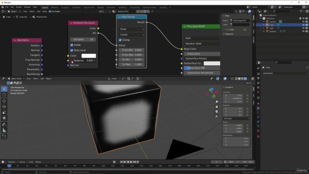Toggle camera view with the camera icon

(x=217, y=112)
